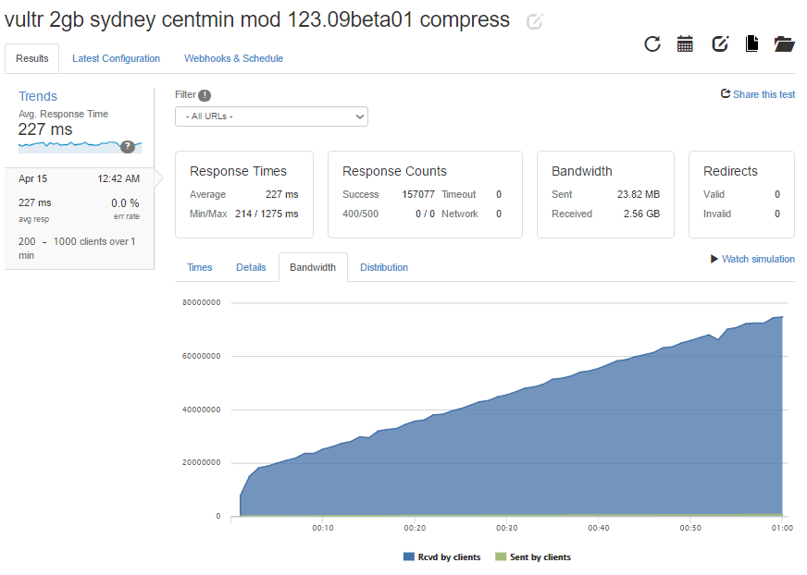The width and height of the screenshot is (807, 575).
Task: Open the folder icon in toolbar
Action: point(785,44)
